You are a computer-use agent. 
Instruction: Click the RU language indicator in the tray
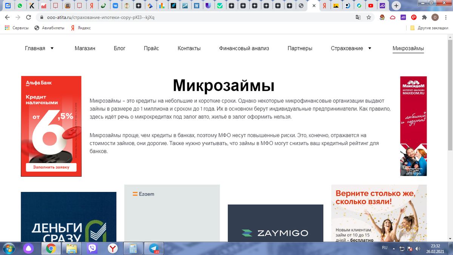coord(385,248)
